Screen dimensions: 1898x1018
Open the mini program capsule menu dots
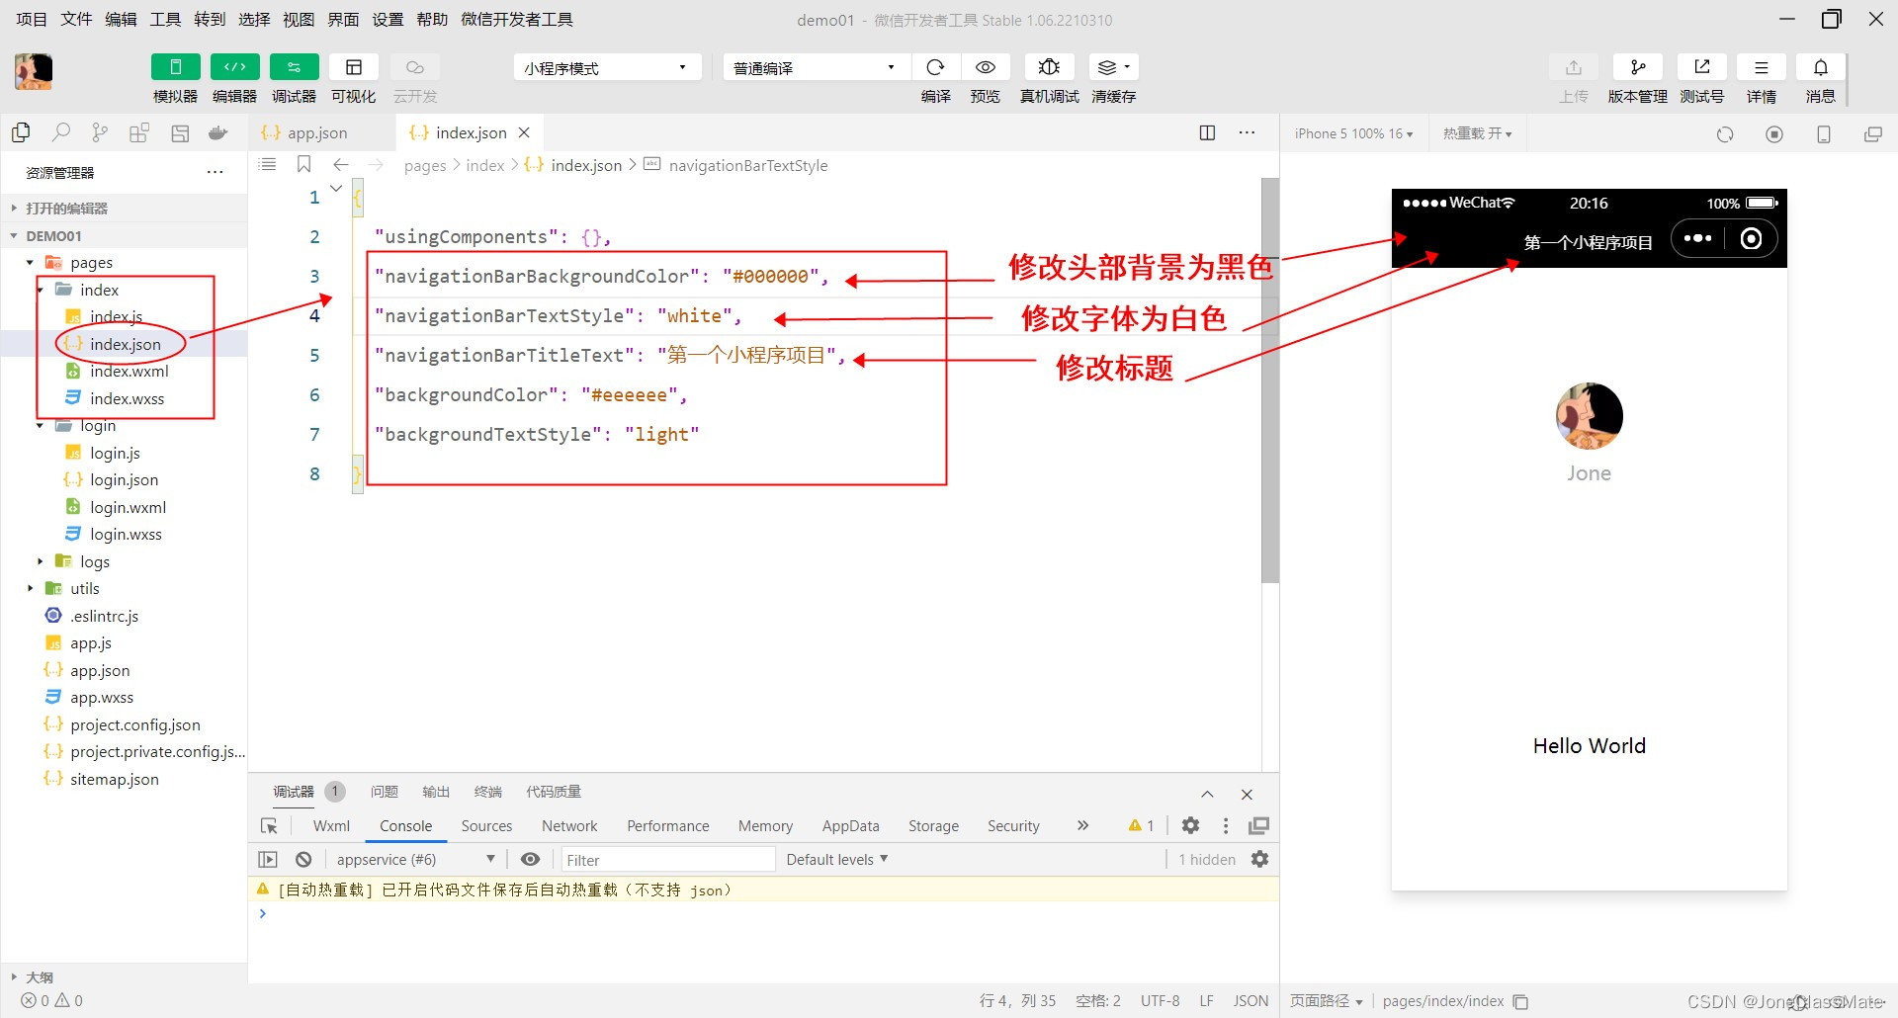click(x=1697, y=238)
